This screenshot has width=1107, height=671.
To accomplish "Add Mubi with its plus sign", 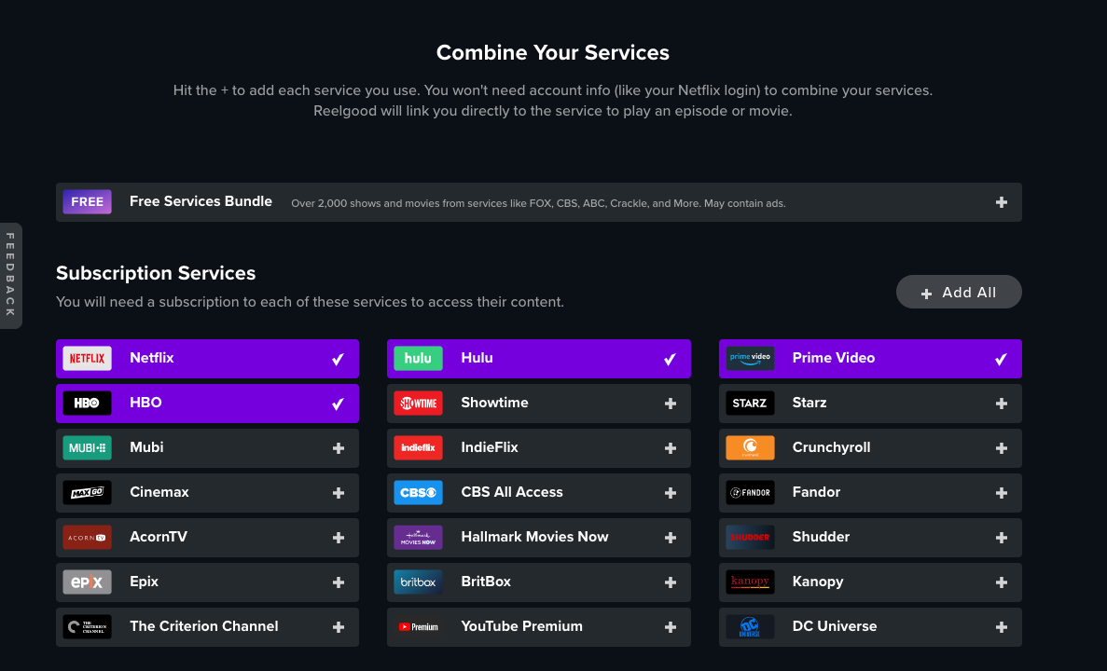I will click(x=339, y=448).
